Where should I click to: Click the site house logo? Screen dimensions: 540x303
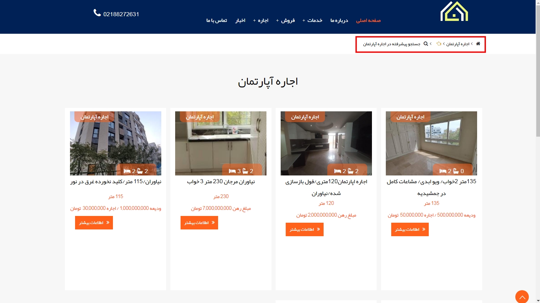pyautogui.click(x=454, y=11)
